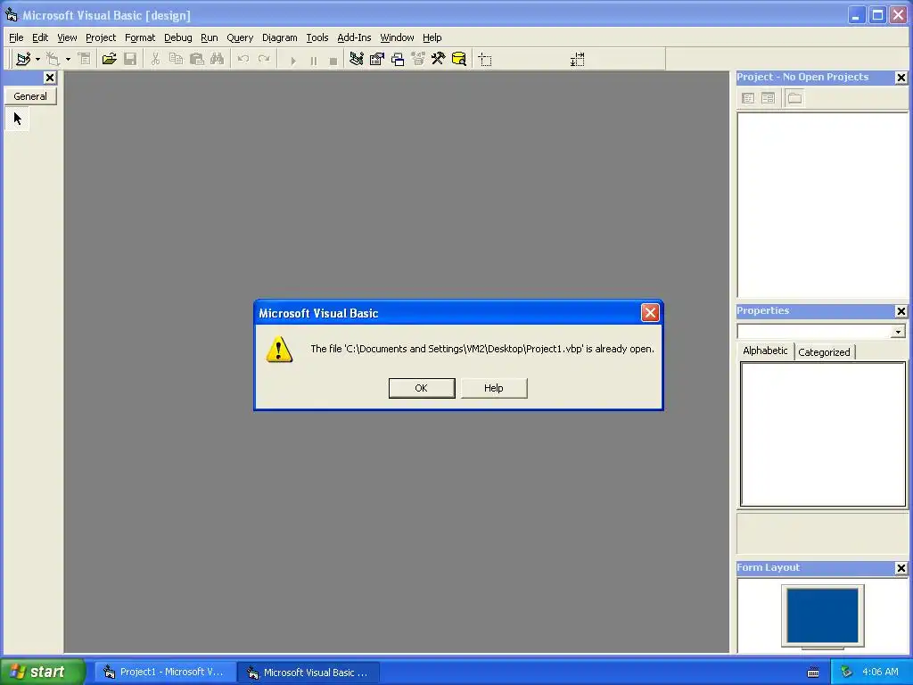Open the Add Form dropdown arrow
Viewport: 913px width, 685px height.
(68, 59)
